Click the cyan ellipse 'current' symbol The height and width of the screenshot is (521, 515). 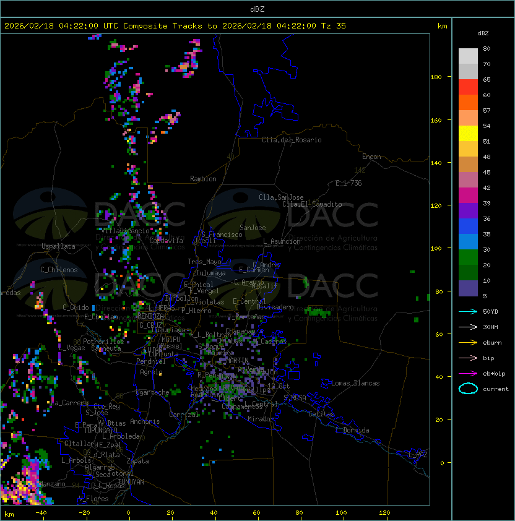(x=468, y=389)
